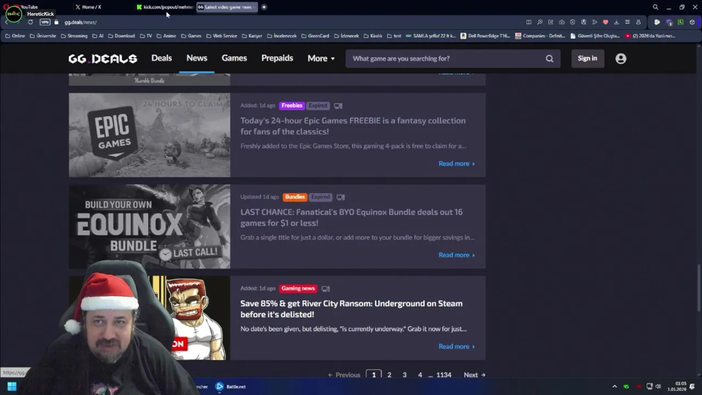Click the search magnifier icon
The height and width of the screenshot is (395, 702).
tap(550, 59)
